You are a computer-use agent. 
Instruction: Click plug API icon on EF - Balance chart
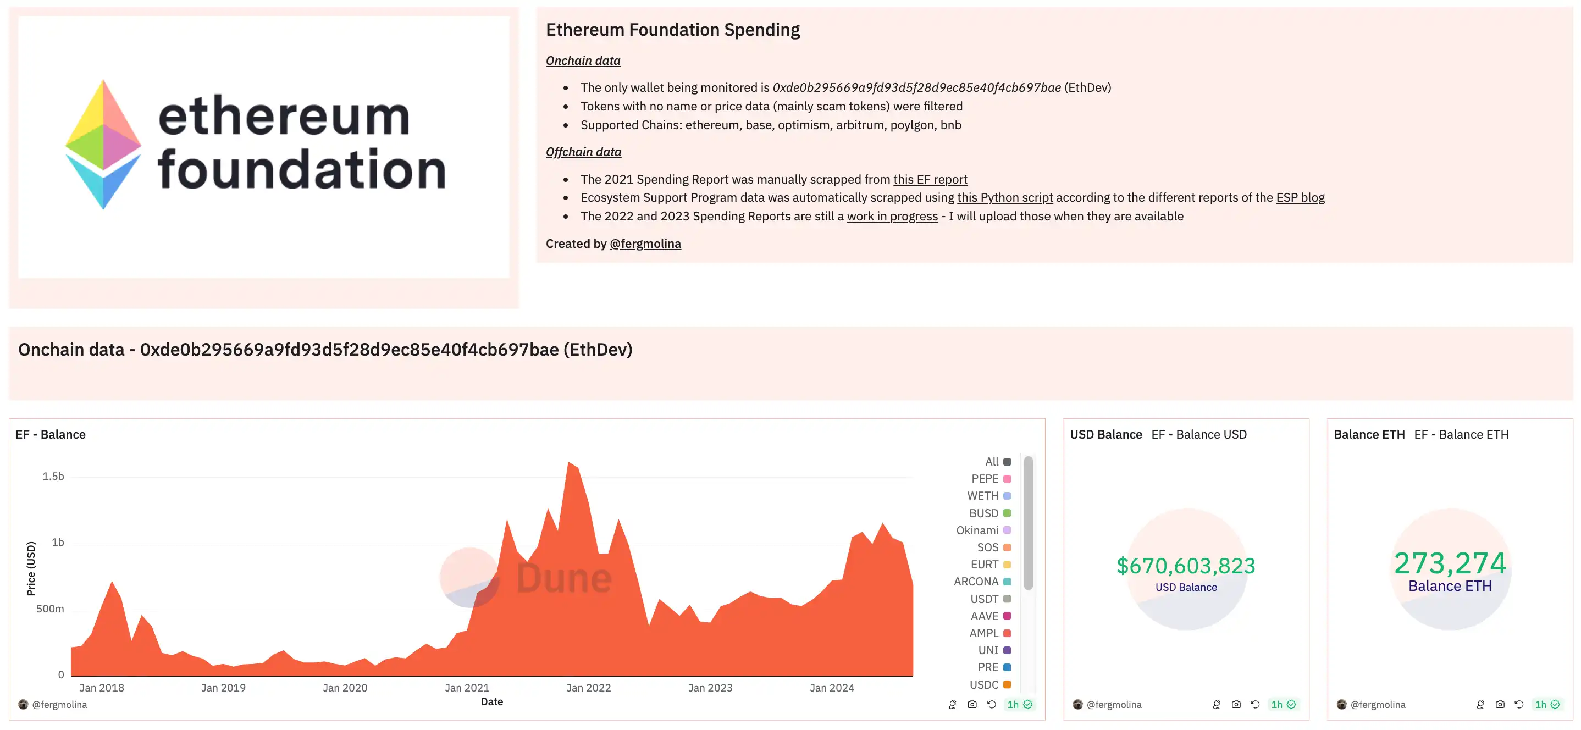tap(952, 704)
